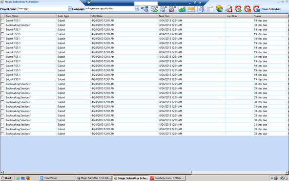Open the edit task icon without plus or cross
The width and height of the screenshot is (289, 181).
(163, 9)
